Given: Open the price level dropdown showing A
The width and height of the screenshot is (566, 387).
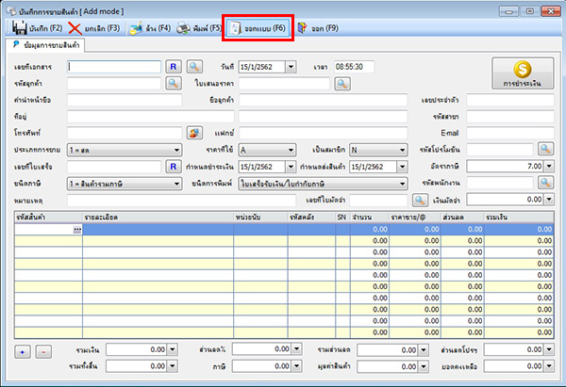Looking at the screenshot, I should [267, 150].
